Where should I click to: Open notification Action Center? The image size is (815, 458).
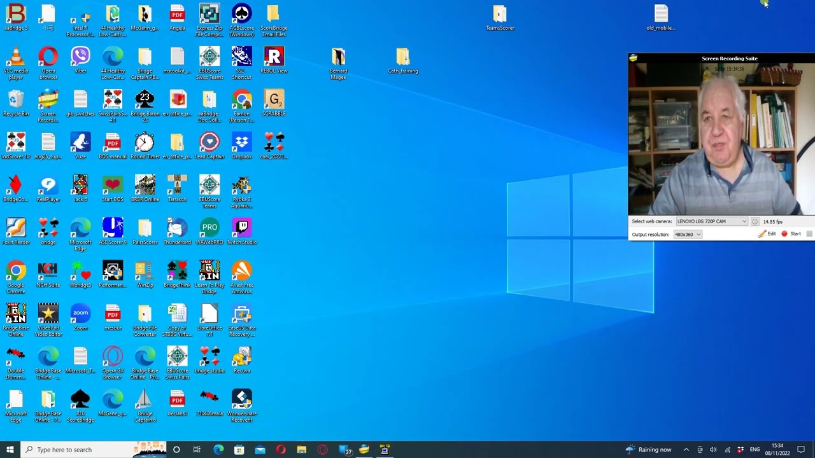tap(802, 450)
